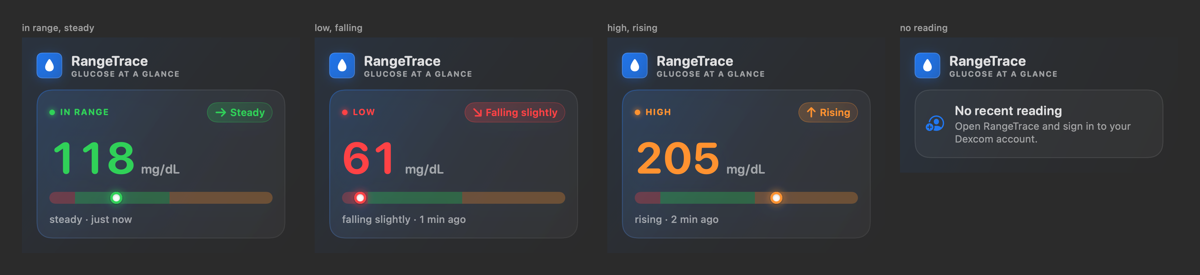Click the 'Open RangeTrace and sign in' message

tap(1043, 132)
